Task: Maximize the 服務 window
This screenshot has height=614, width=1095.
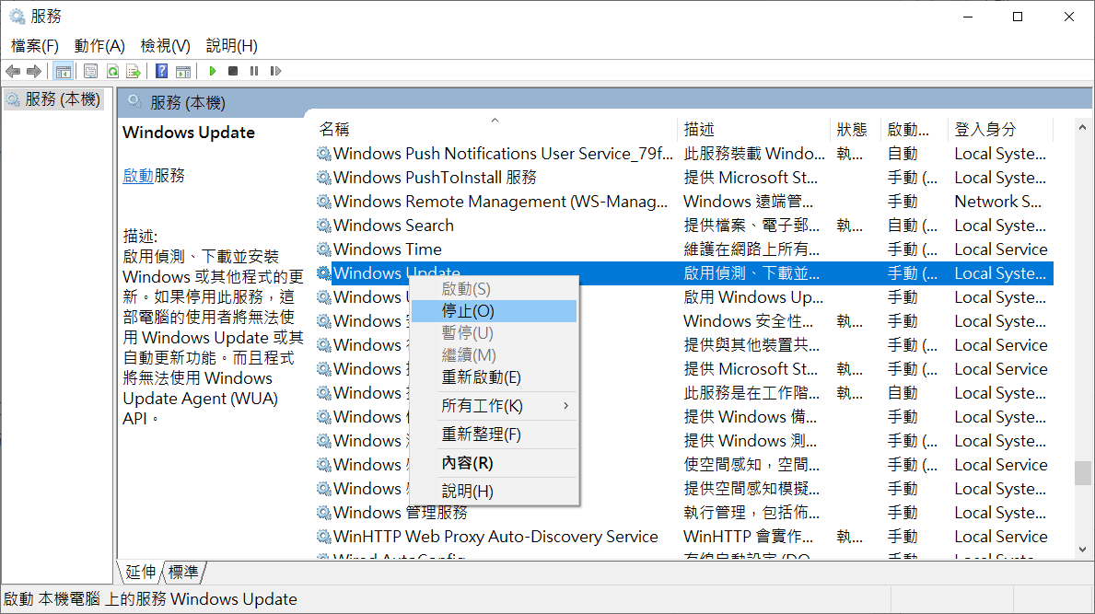Action: click(x=1018, y=17)
